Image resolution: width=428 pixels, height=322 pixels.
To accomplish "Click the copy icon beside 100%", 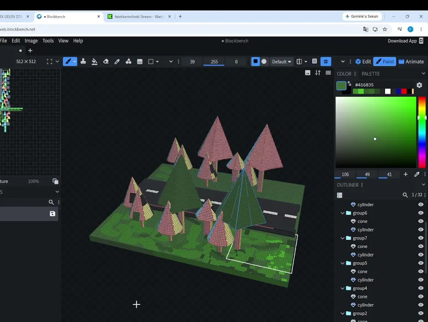I will [55, 181].
